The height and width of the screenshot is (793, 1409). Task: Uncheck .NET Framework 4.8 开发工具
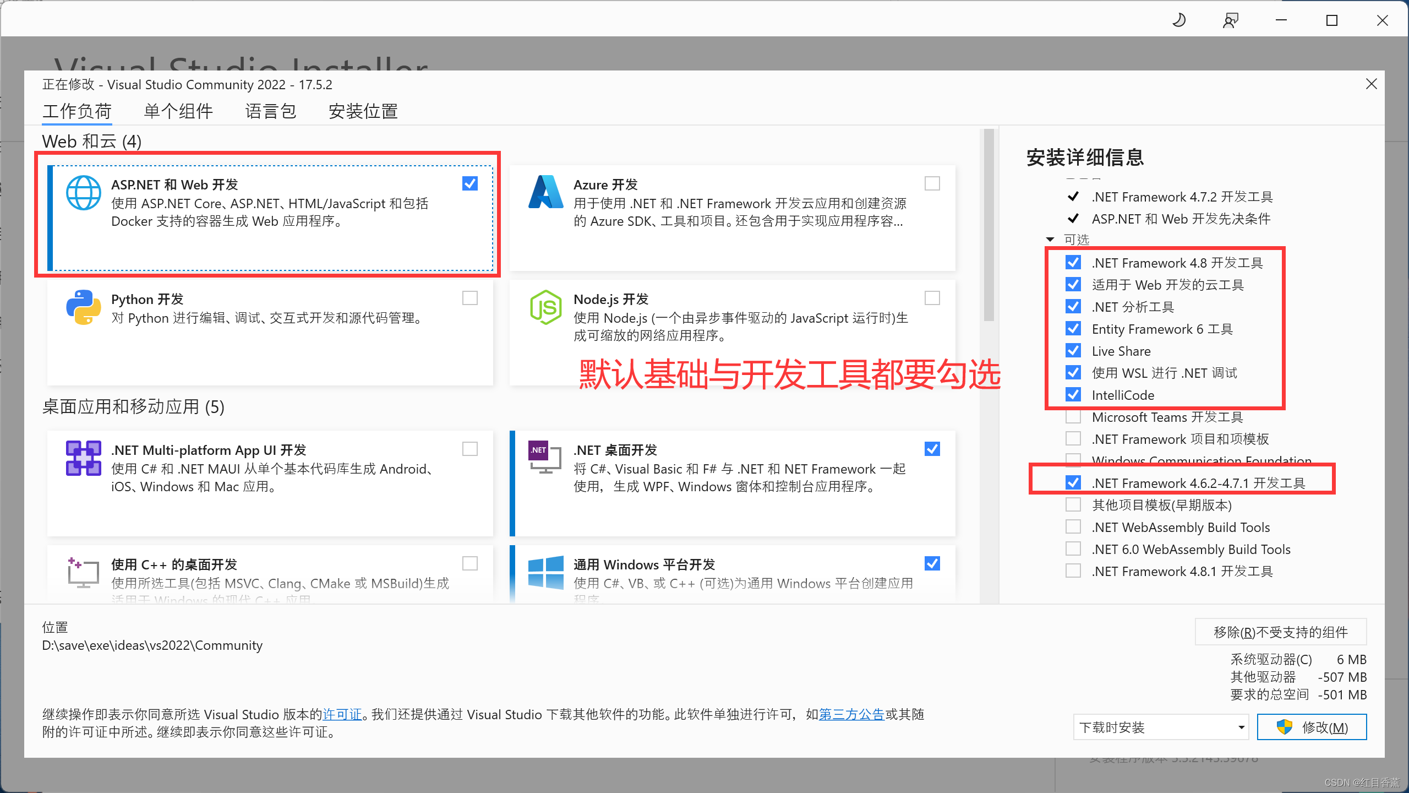coord(1073,263)
